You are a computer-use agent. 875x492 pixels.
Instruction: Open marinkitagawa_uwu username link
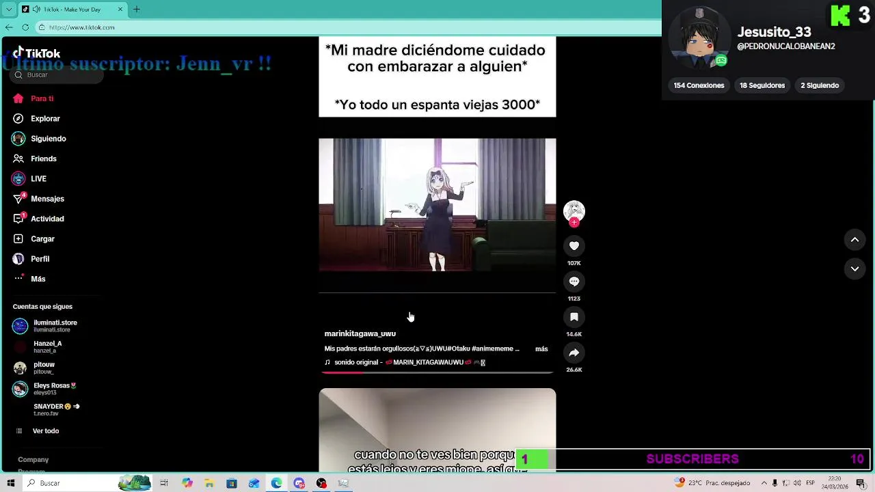360,334
